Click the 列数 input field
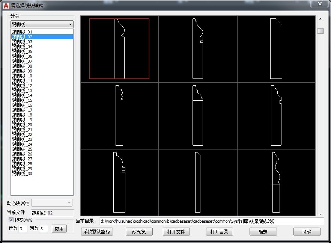 point(44,229)
